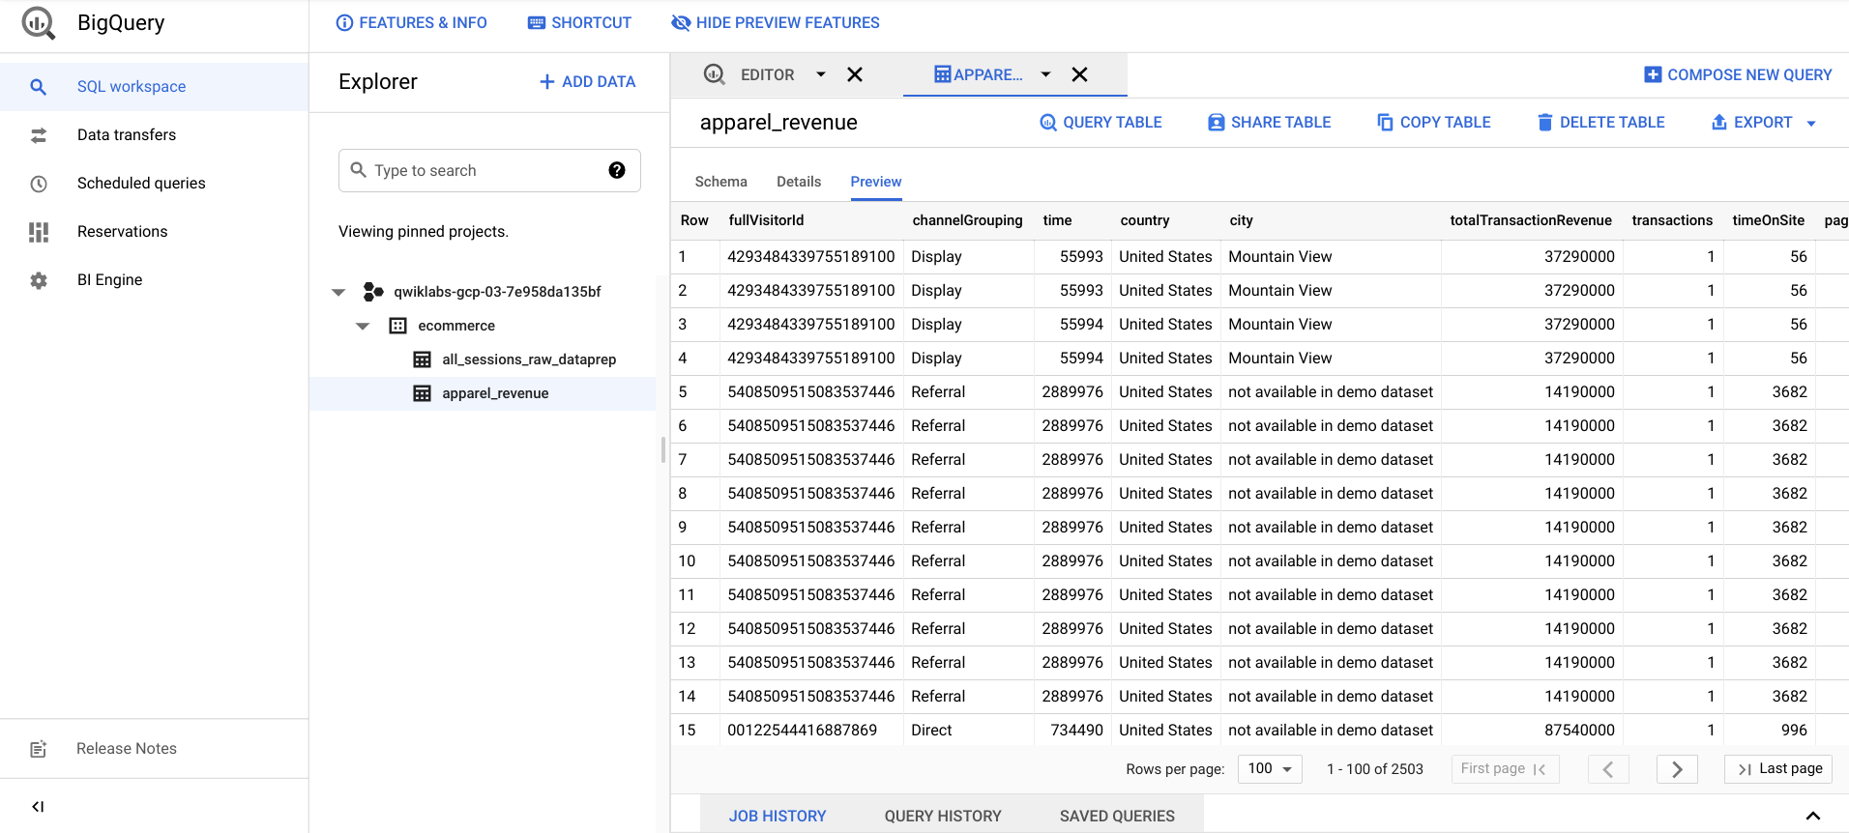Change Rows per page dropdown
The width and height of the screenshot is (1849, 833).
pos(1270,769)
